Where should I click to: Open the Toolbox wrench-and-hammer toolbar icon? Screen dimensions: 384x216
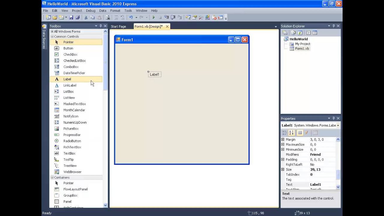pyautogui.click(x=201, y=17)
